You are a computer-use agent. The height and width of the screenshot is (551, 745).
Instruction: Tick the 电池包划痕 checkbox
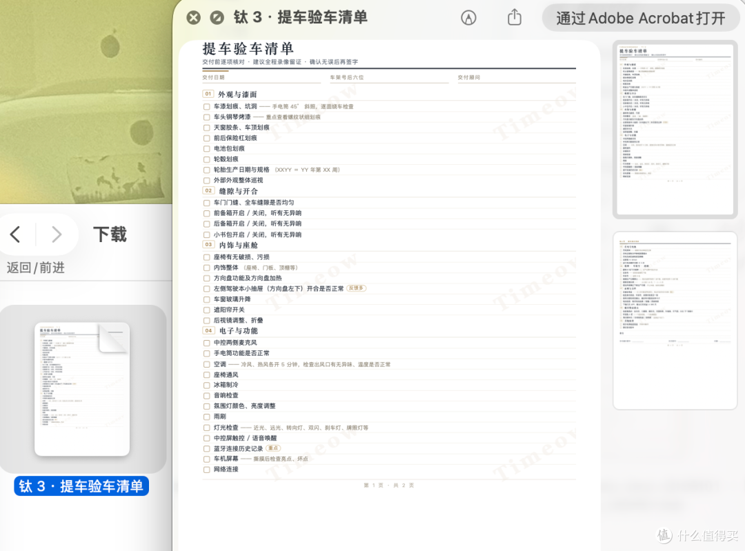point(207,149)
